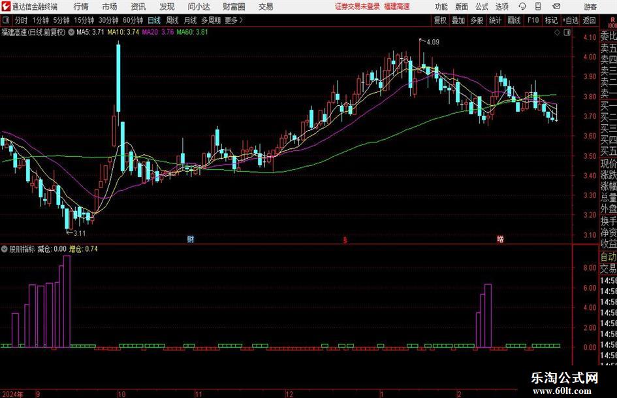The width and height of the screenshot is (617, 398).
Task: Open the F10 company info button
Action: click(x=533, y=20)
